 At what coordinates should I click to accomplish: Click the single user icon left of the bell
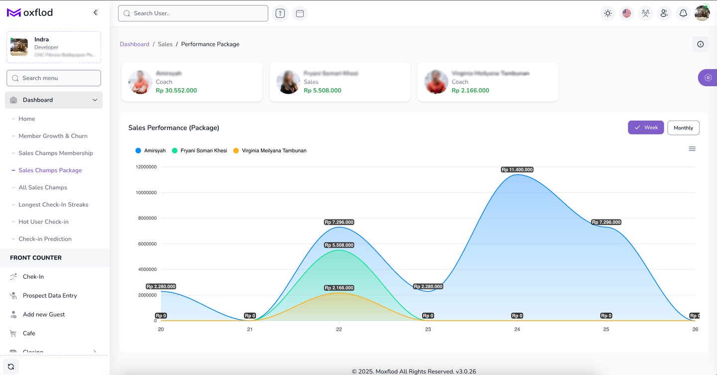[x=664, y=13]
